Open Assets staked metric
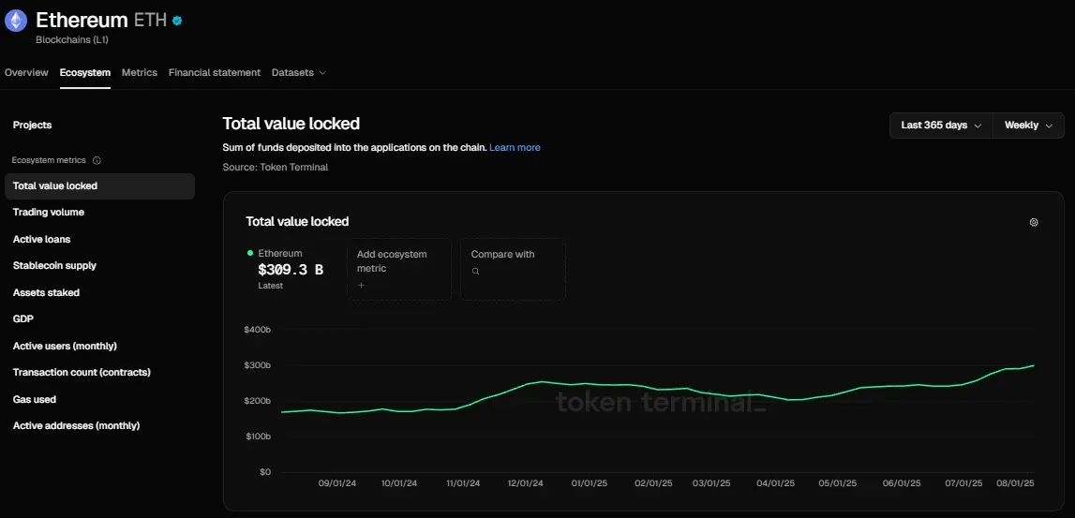Viewport: 1075px width, 518px height. pyautogui.click(x=46, y=292)
